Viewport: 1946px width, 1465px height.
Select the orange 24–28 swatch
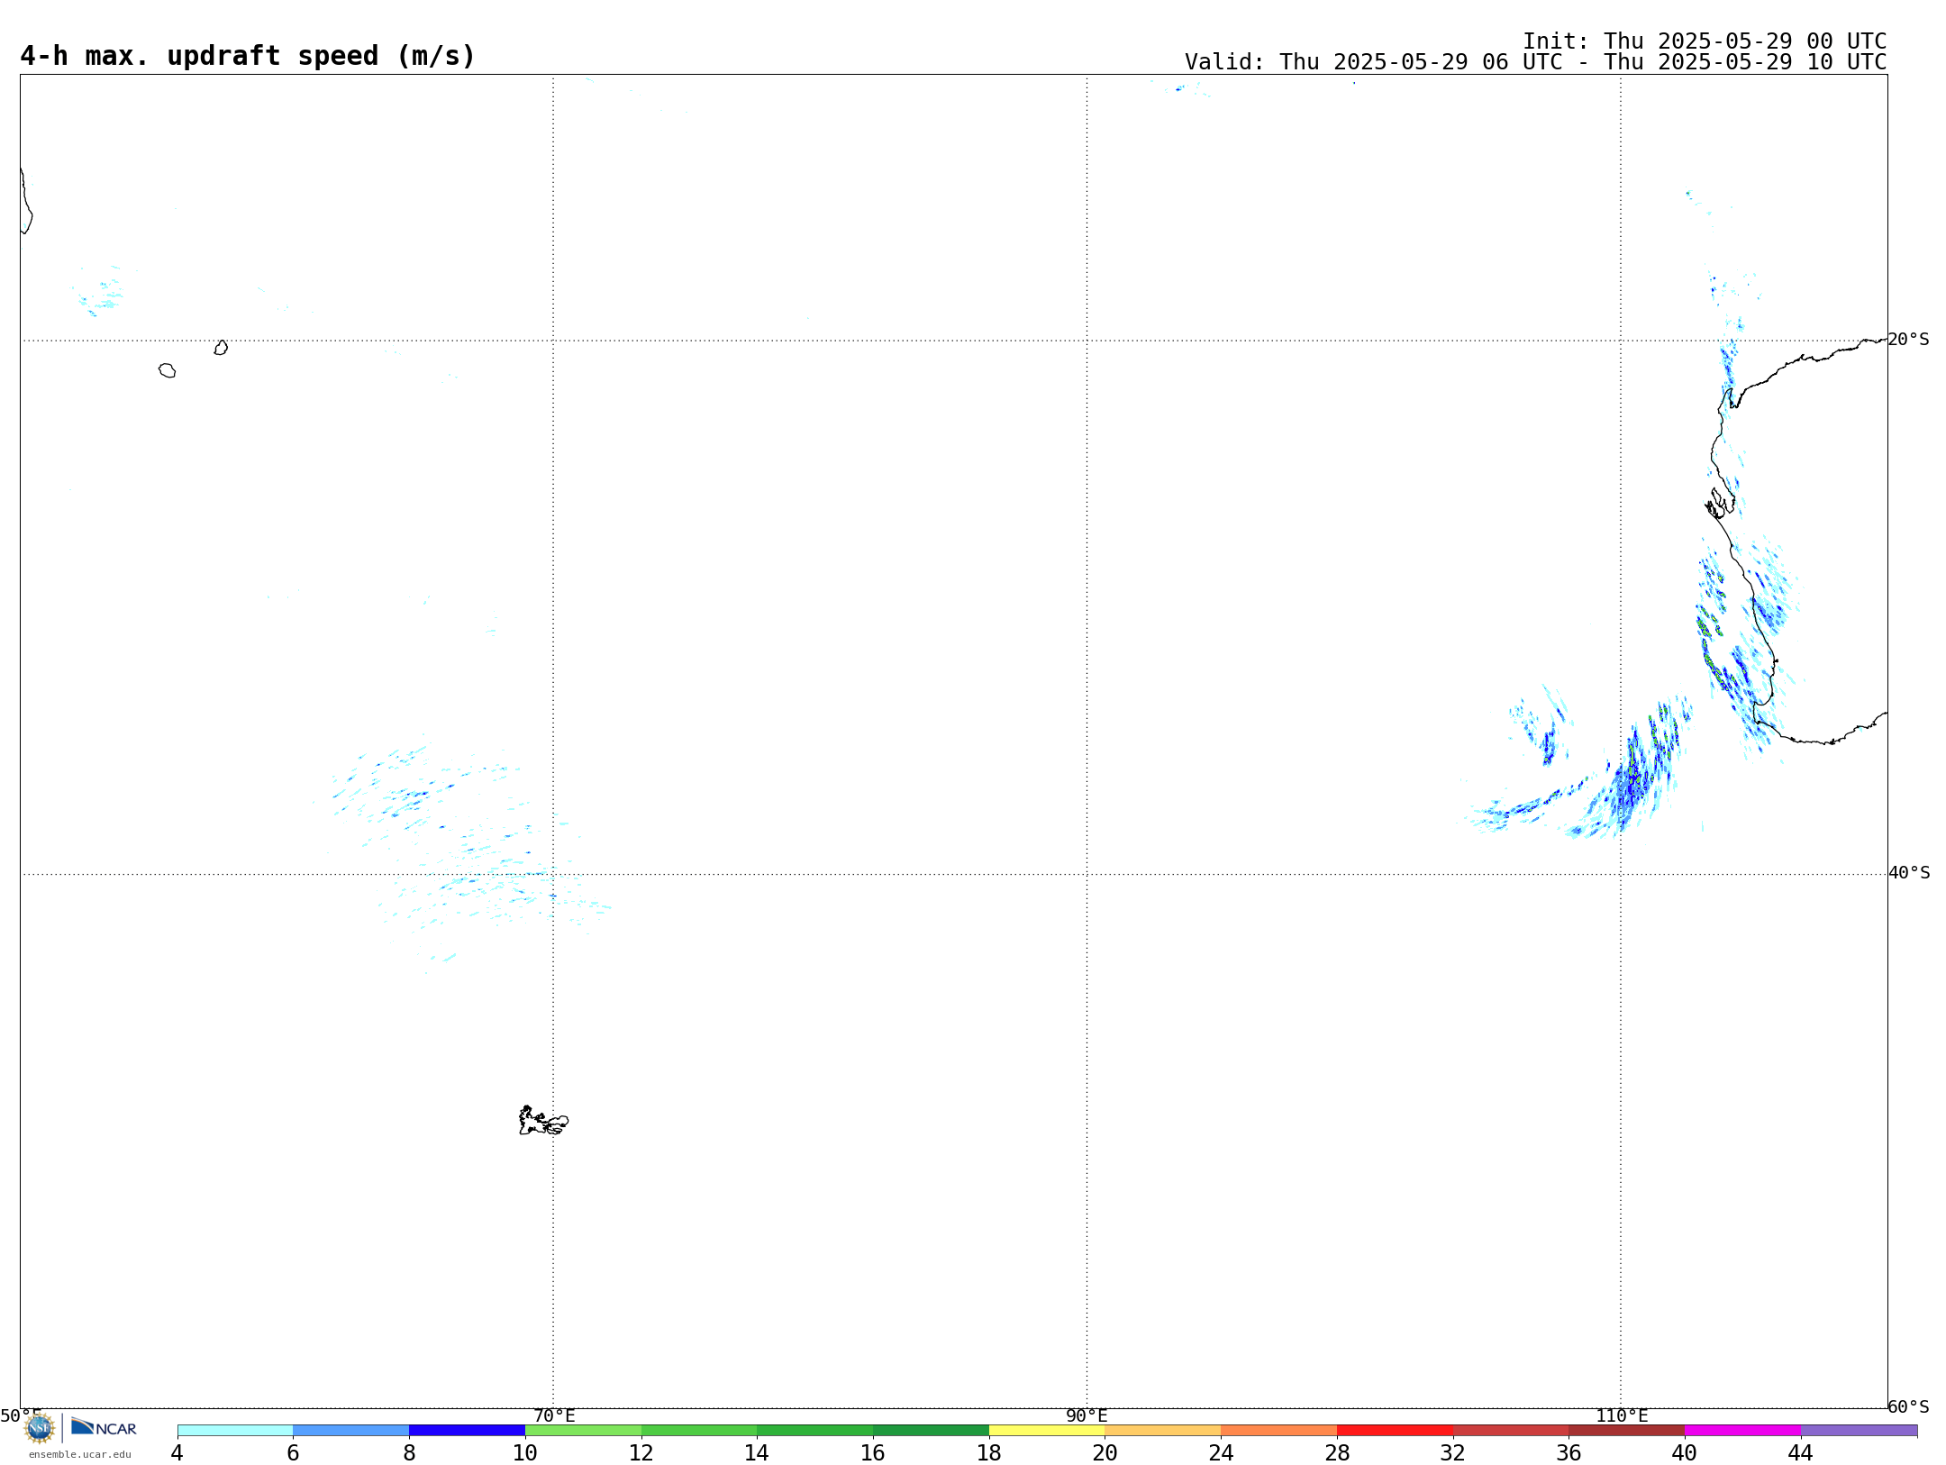1279,1431
